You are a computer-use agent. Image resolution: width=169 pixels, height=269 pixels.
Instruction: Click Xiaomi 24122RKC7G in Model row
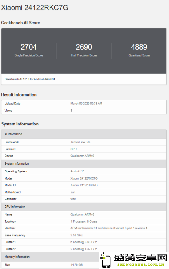[x=84, y=178]
